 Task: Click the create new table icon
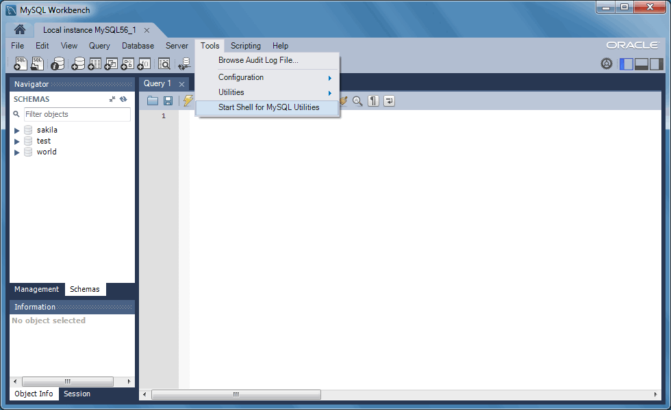[x=94, y=64]
